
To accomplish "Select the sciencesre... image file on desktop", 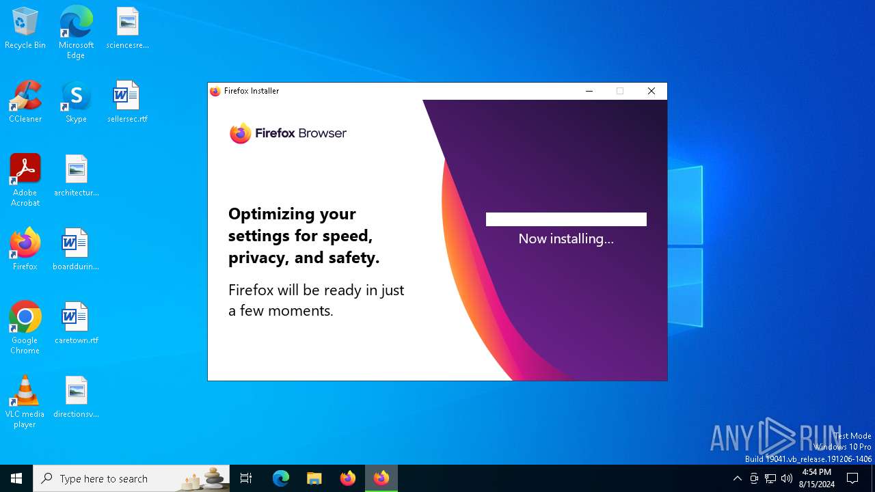I will point(127,29).
